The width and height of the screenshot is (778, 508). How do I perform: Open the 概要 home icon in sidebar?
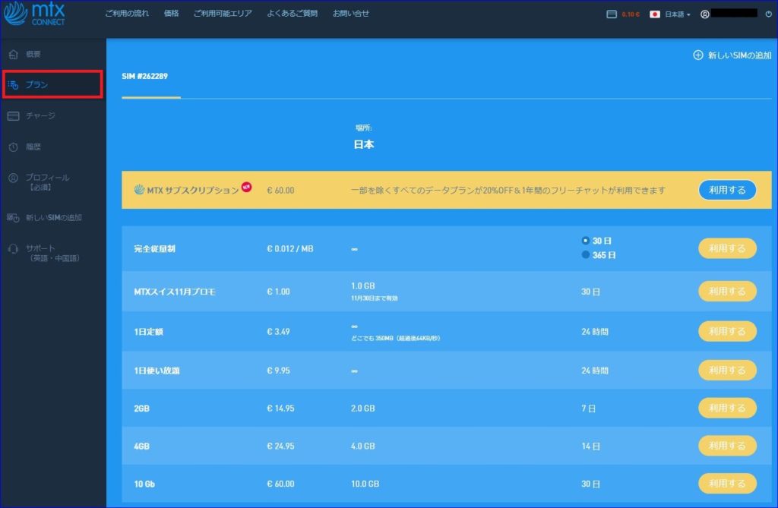click(x=13, y=55)
